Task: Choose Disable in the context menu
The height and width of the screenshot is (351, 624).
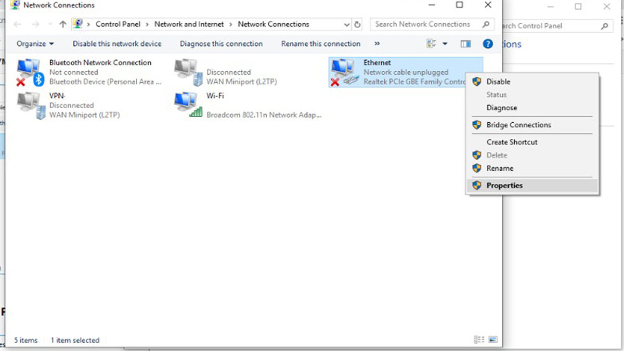Action: pyautogui.click(x=498, y=82)
